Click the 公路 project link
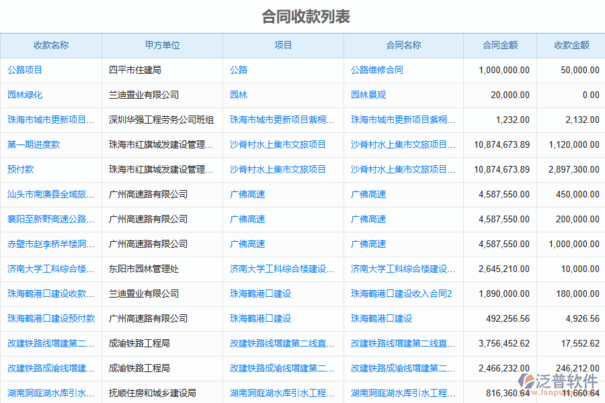The height and width of the screenshot is (403, 605). (x=239, y=70)
